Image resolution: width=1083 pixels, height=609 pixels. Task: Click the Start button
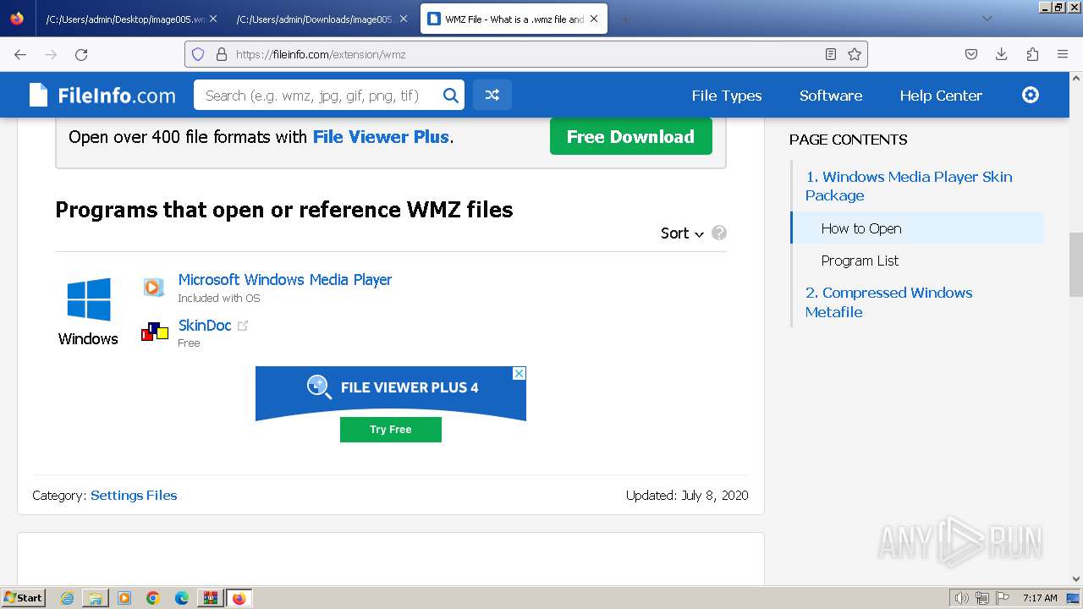23,598
